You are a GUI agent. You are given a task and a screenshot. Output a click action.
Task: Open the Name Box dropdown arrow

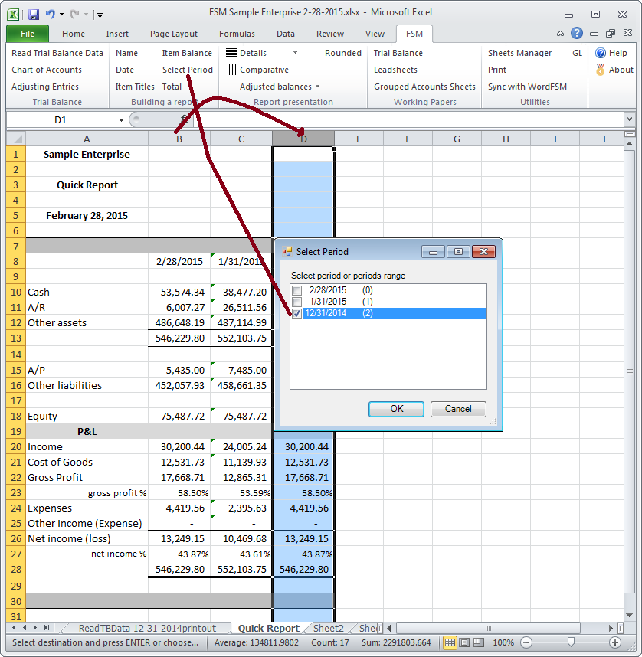point(121,120)
